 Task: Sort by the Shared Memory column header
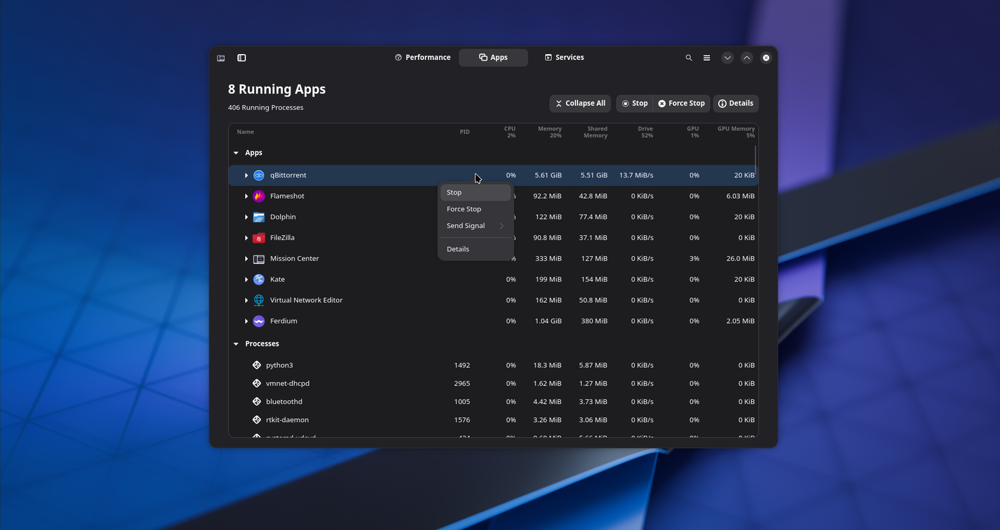click(x=595, y=132)
